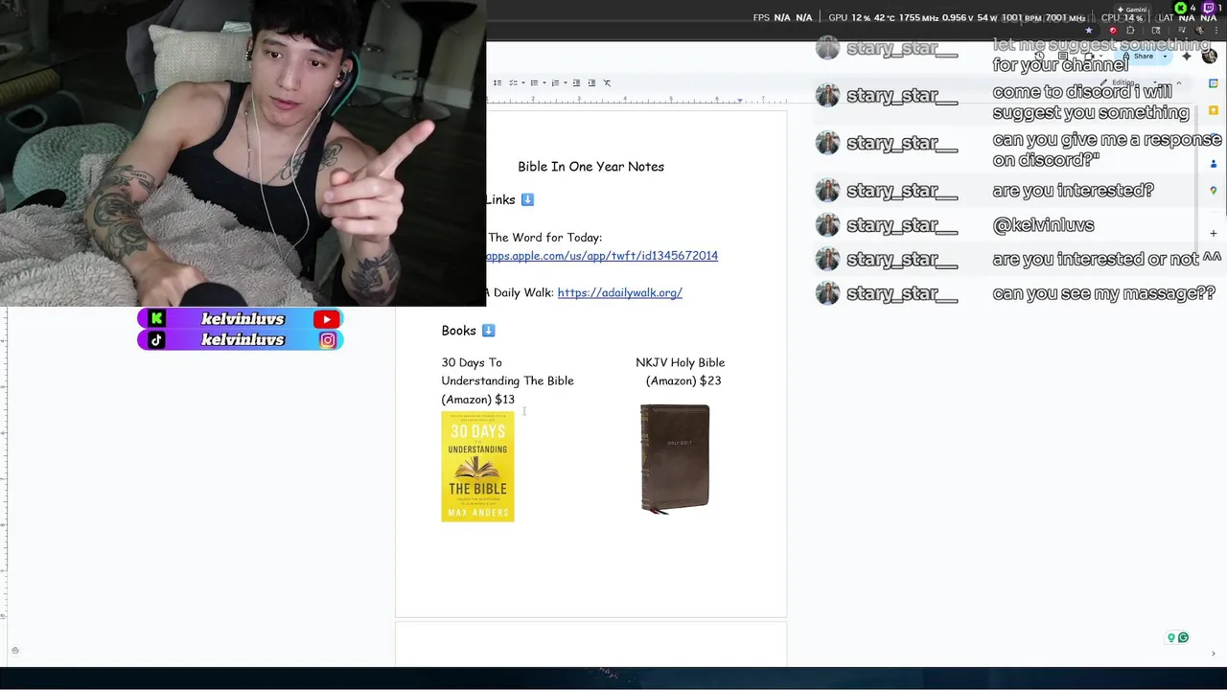
Task: Open Google Maps side panel icon
Action: point(1213,191)
